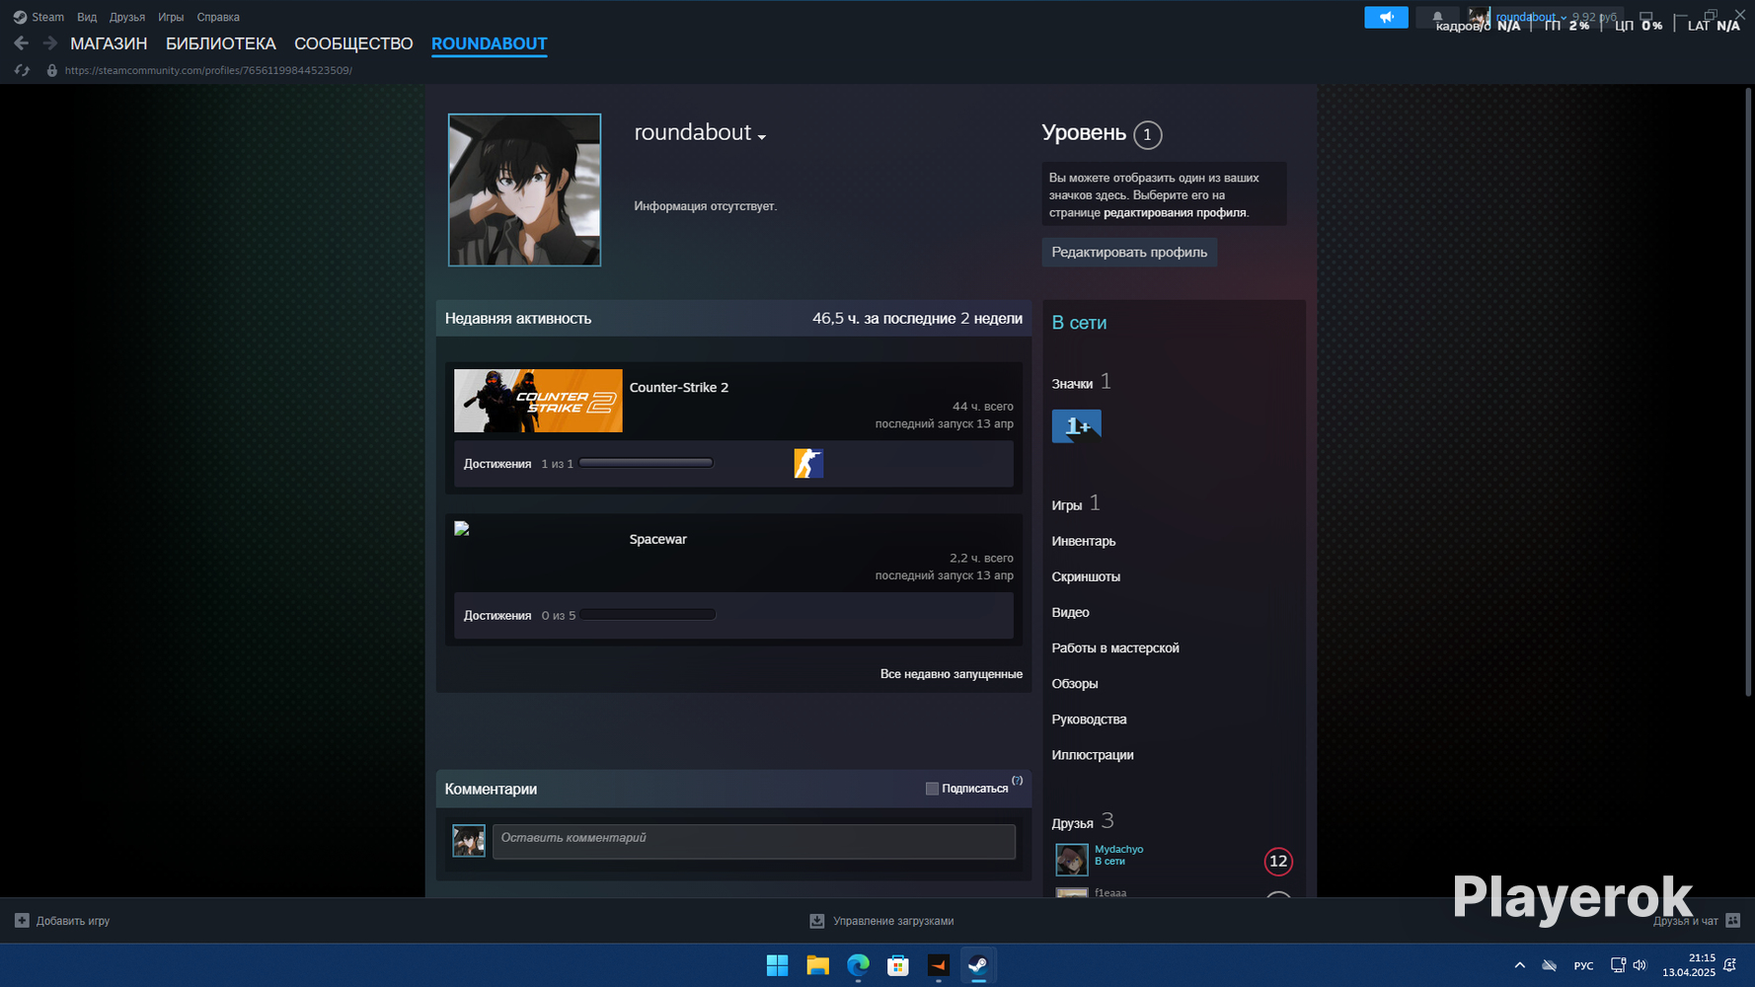Open the announcements megaphone icon
Screen dimensions: 1755x987
coord(1386,17)
